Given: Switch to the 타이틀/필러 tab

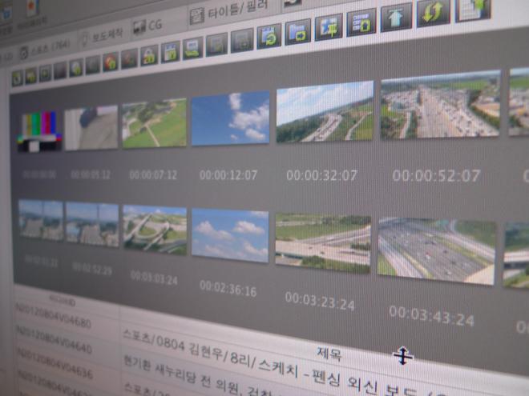Looking at the screenshot, I should [x=236, y=10].
